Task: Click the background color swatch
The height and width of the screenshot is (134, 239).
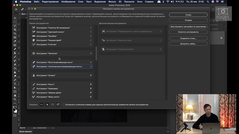Action: 16,112
